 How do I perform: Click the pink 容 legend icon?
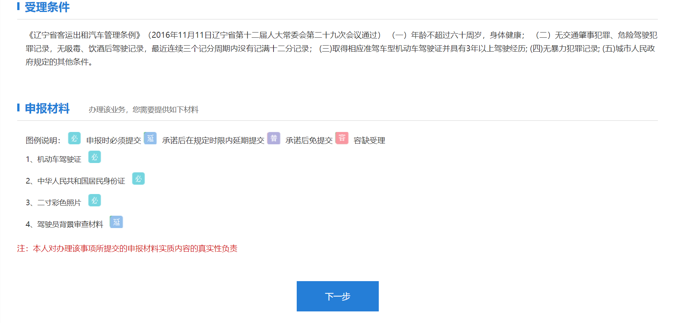342,138
